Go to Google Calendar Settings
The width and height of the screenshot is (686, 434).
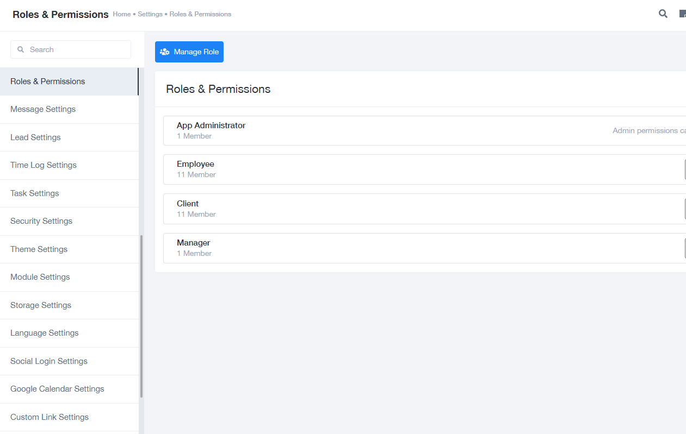(x=57, y=389)
